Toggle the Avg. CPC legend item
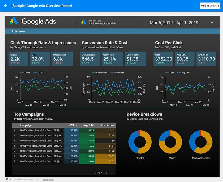 pyautogui.click(x=183, y=73)
